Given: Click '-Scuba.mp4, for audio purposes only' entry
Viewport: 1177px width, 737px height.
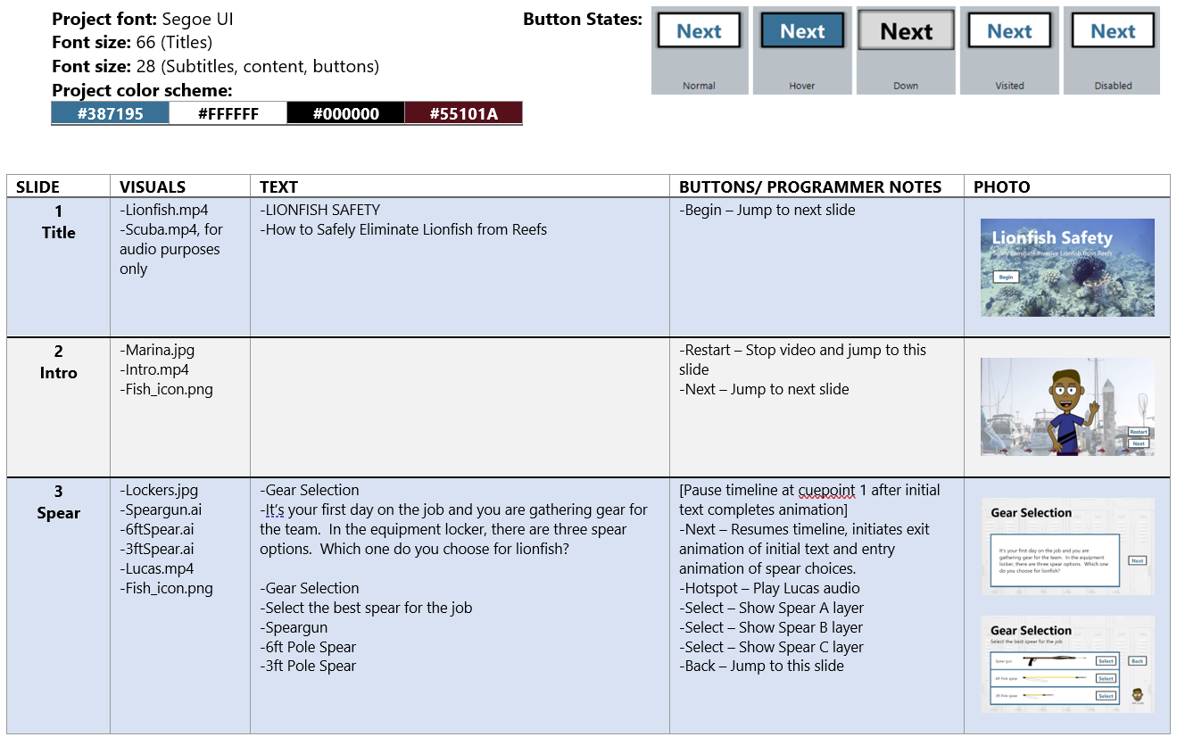Looking at the screenshot, I should click(x=171, y=249).
